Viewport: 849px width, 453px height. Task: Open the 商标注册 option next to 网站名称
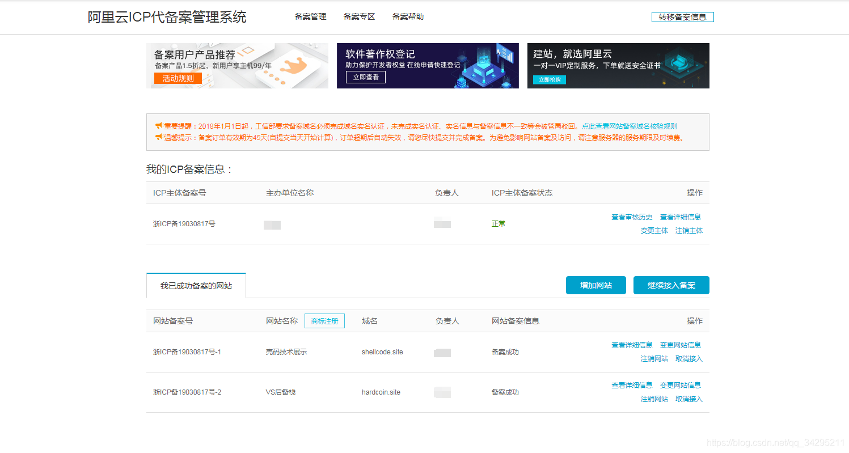[324, 320]
